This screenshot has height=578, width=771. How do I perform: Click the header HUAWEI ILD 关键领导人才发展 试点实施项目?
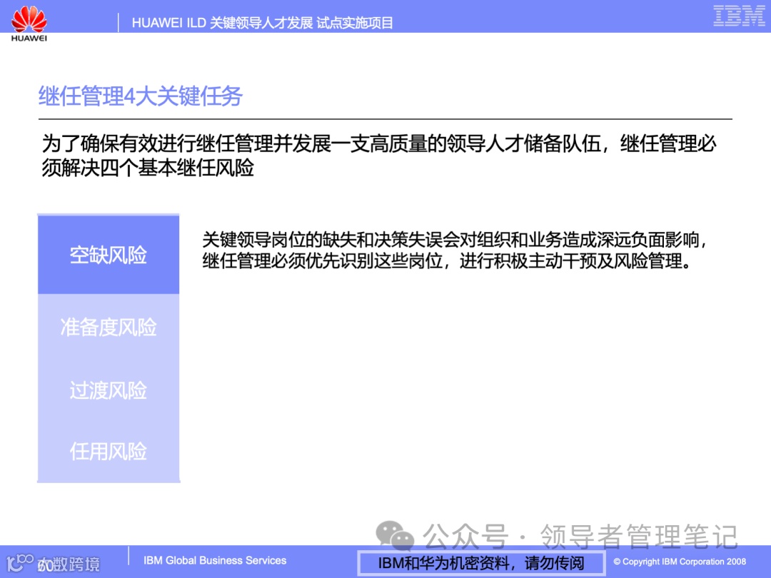click(263, 22)
